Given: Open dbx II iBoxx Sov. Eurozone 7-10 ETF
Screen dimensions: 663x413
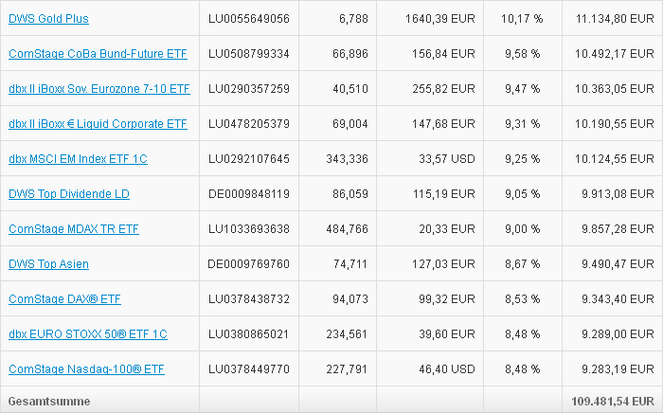Looking at the screenshot, I should pyautogui.click(x=99, y=89).
